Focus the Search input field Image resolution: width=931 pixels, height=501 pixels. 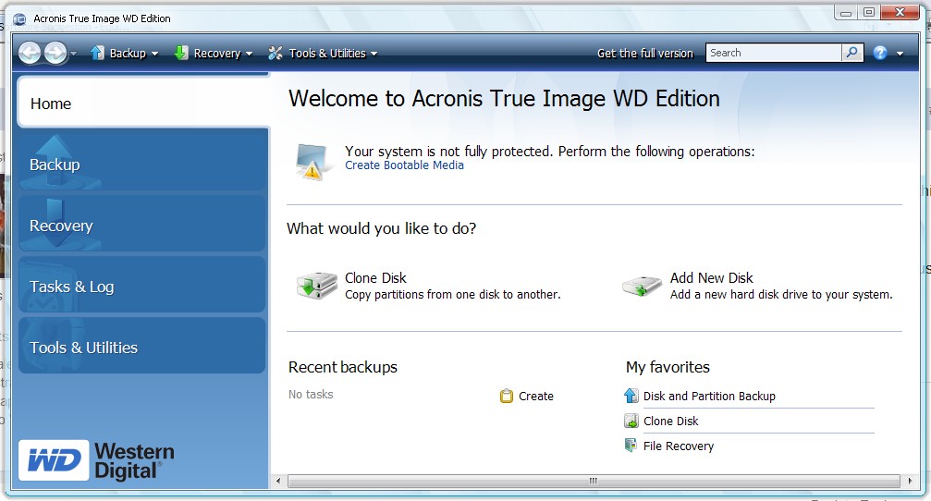[x=774, y=53]
